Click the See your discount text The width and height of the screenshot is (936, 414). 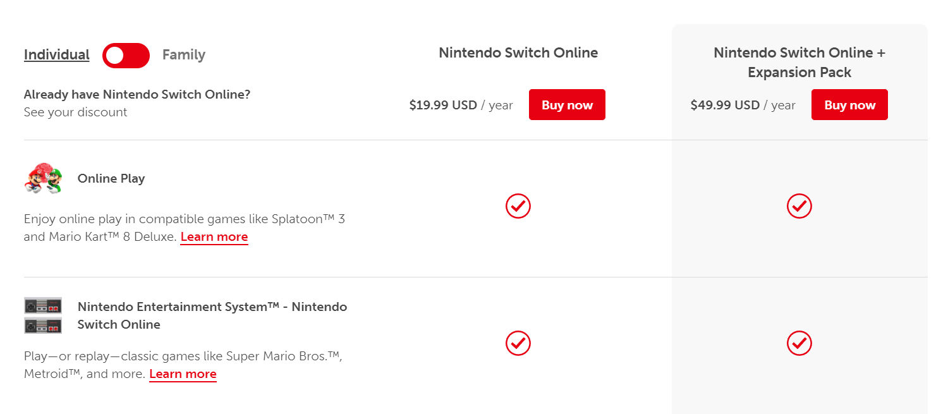75,113
